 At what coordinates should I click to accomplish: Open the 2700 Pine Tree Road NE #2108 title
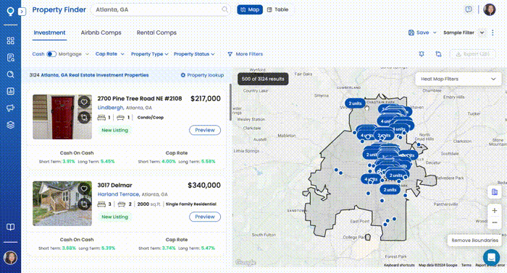pos(140,99)
